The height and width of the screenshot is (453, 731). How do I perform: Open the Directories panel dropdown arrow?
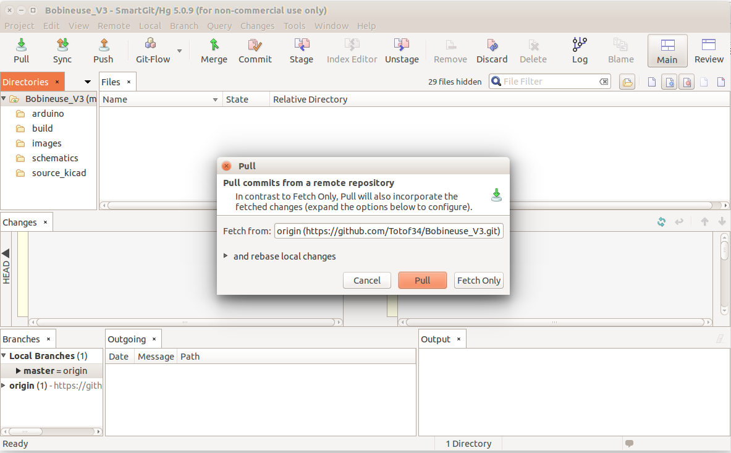click(x=88, y=82)
